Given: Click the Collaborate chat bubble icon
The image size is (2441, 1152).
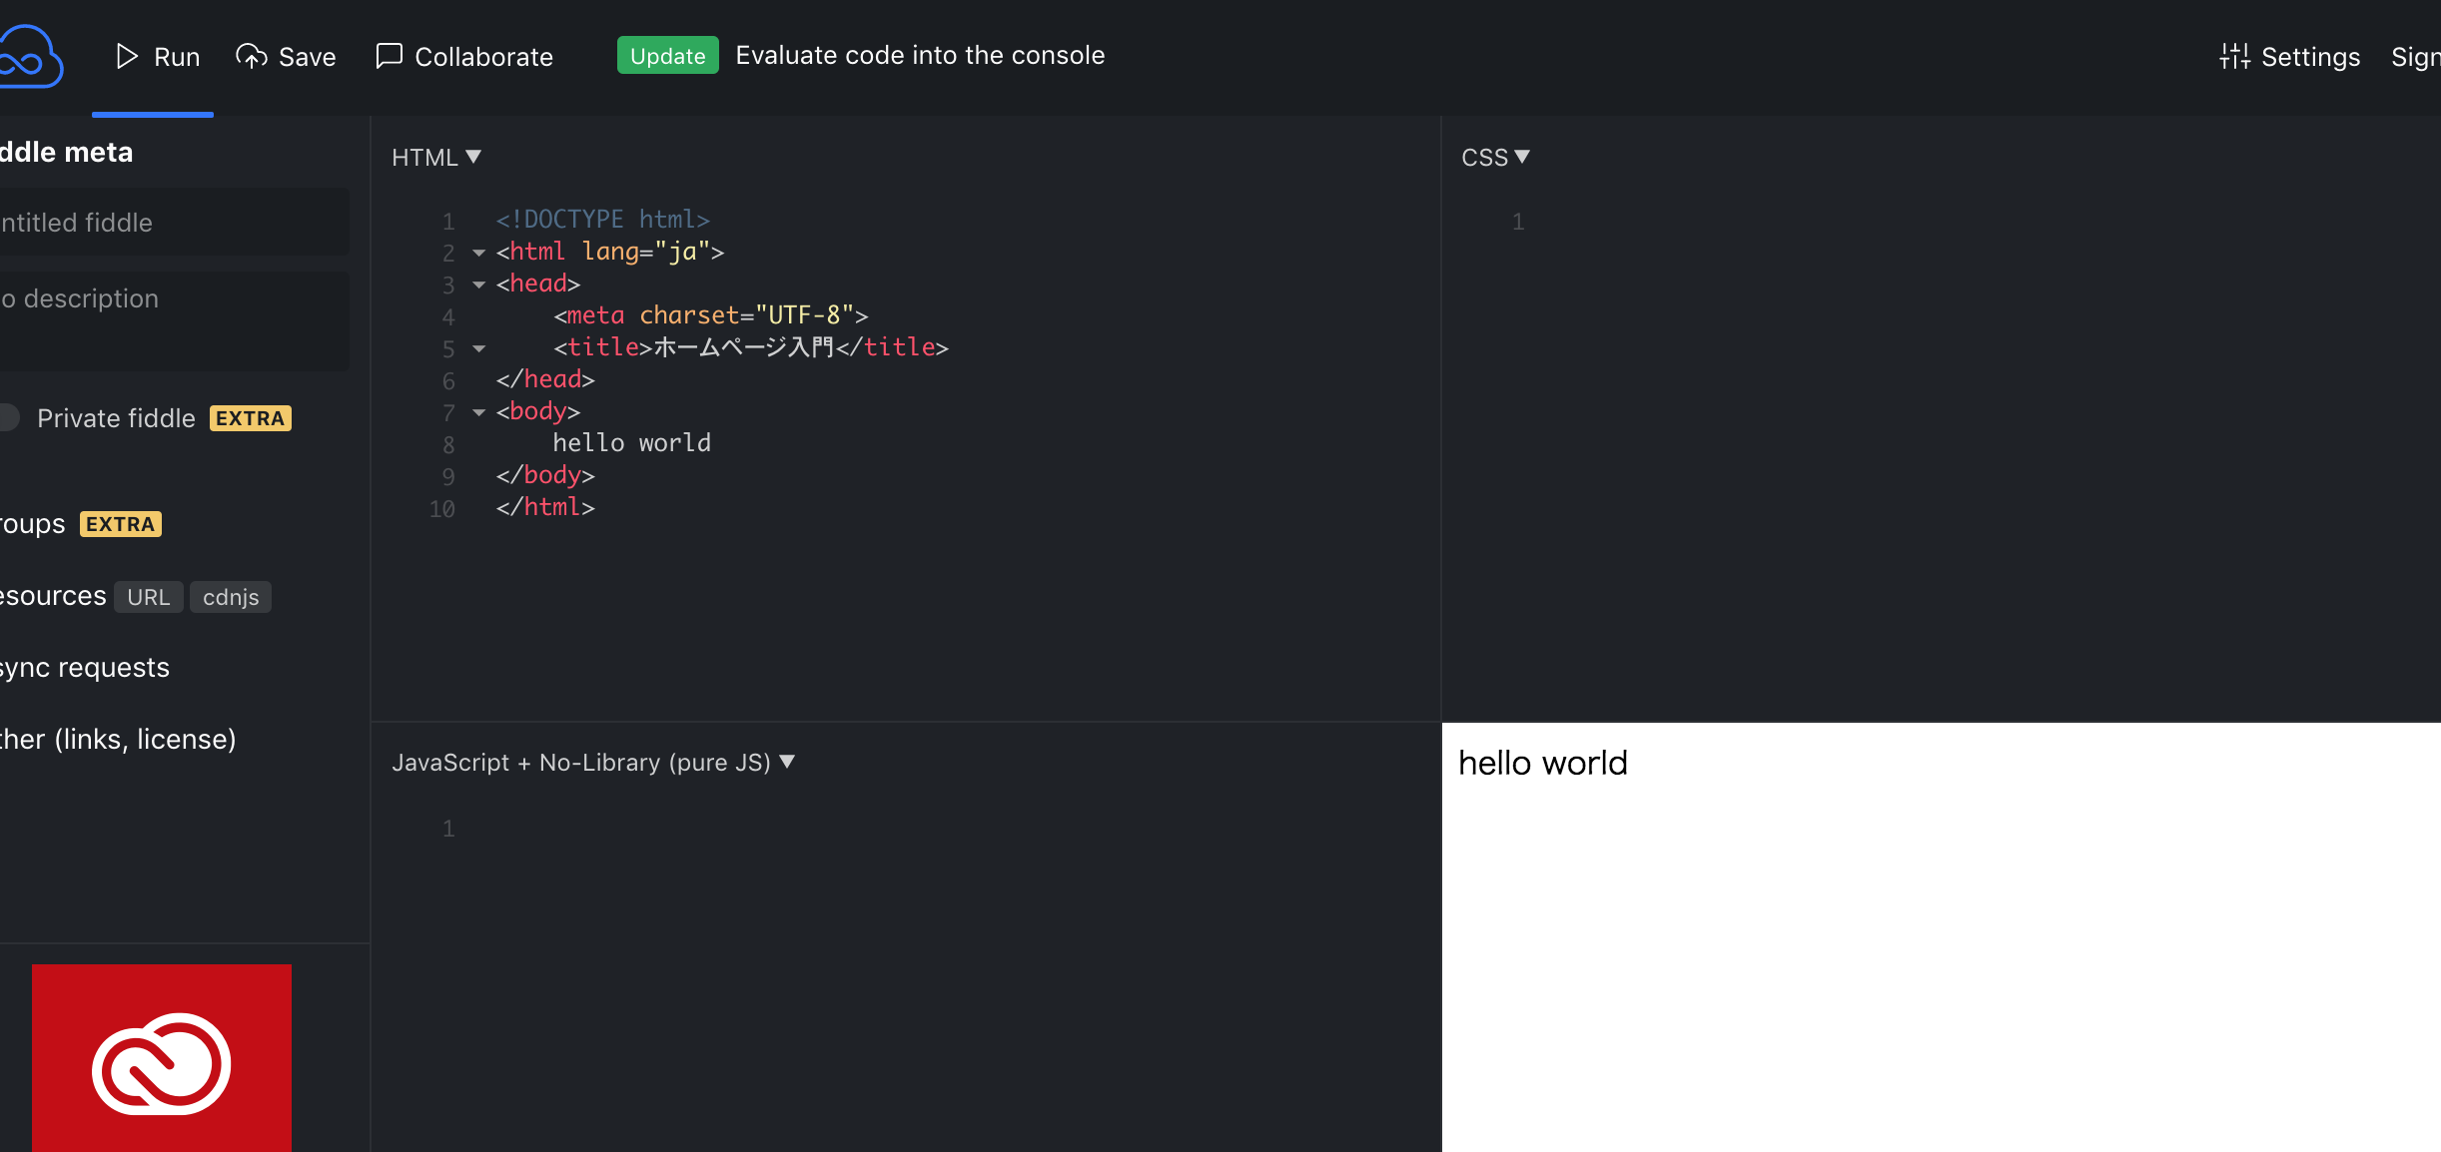Looking at the screenshot, I should click(x=389, y=56).
